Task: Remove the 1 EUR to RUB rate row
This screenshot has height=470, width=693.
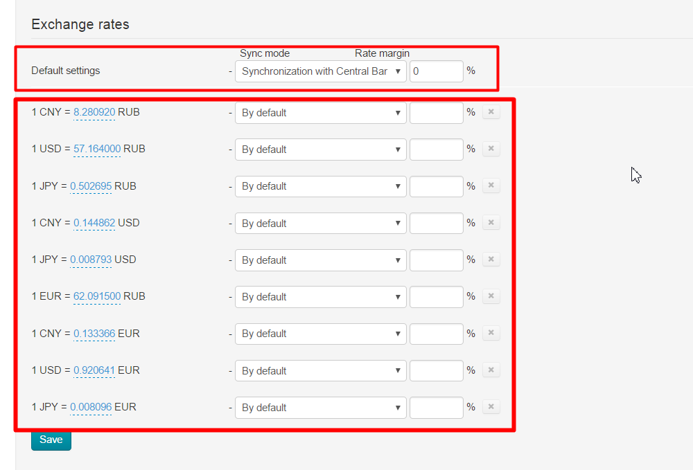Action: (491, 296)
